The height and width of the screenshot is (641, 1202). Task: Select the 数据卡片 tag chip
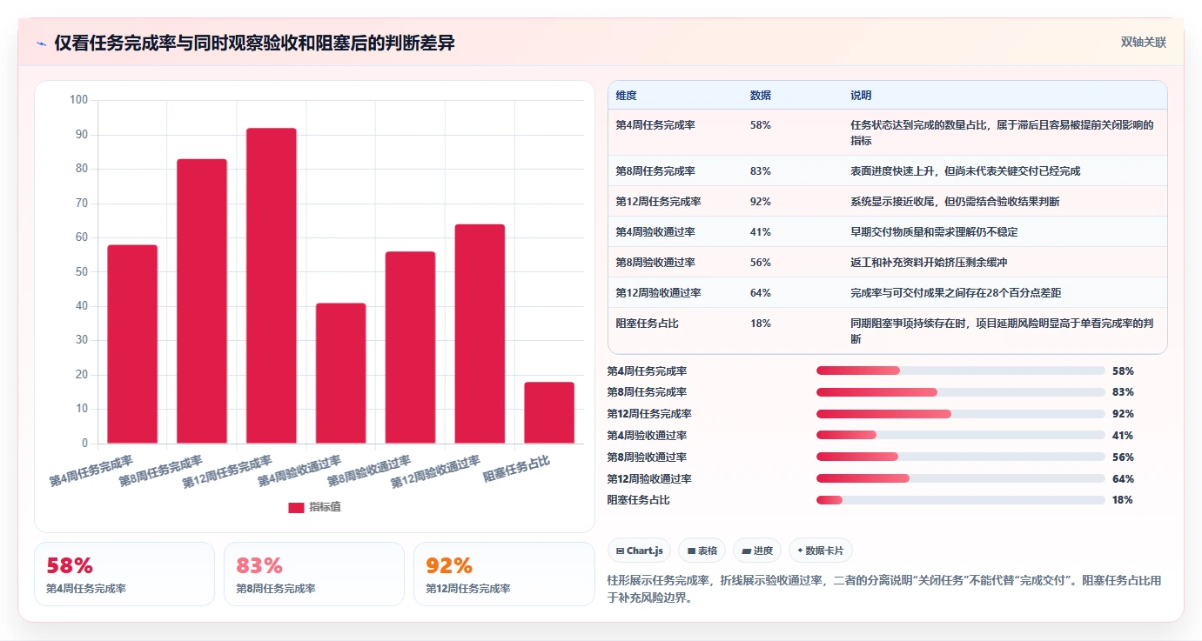pos(820,551)
